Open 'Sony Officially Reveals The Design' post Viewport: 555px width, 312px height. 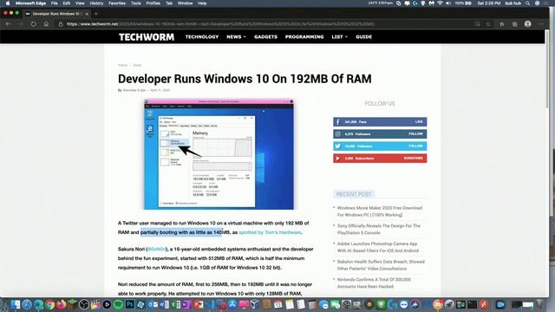point(378,229)
